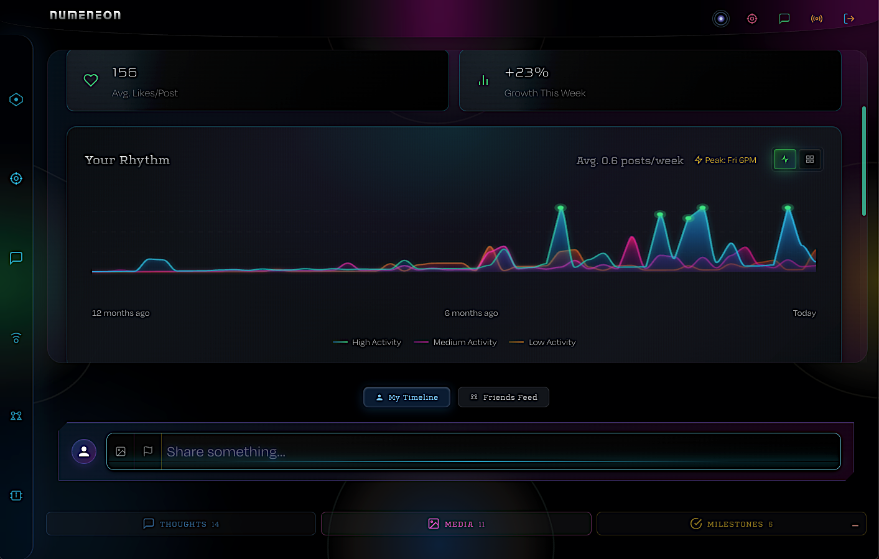This screenshot has height=559, width=879.
Task: Click the Share something text field
Action: pos(498,451)
